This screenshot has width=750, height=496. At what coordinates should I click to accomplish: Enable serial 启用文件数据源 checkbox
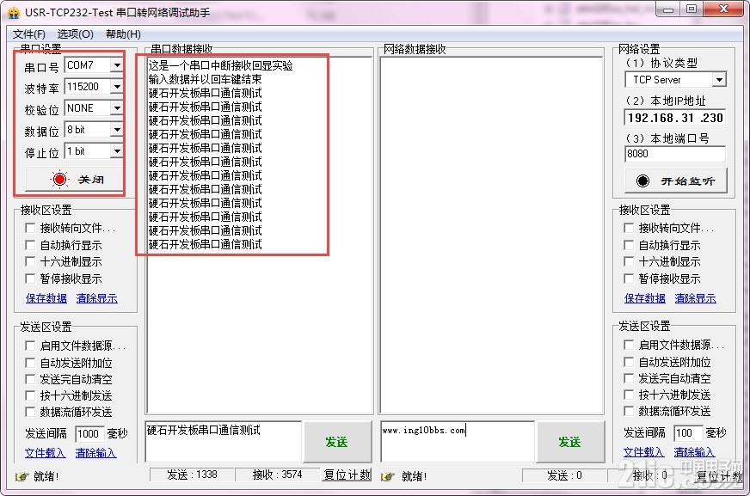click(x=30, y=345)
